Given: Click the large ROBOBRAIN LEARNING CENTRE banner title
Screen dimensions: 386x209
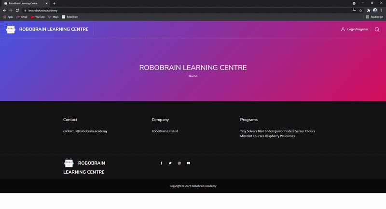Looking at the screenshot, I should pyautogui.click(x=193, y=68).
